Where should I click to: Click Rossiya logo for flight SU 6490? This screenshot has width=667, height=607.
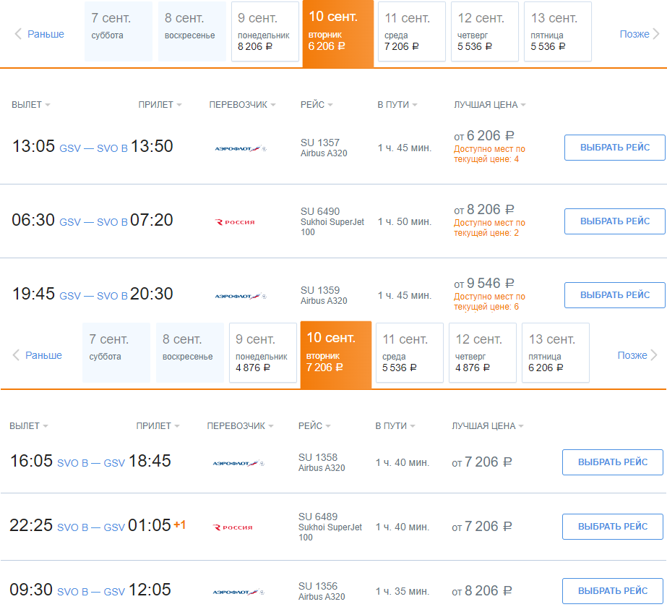click(235, 222)
